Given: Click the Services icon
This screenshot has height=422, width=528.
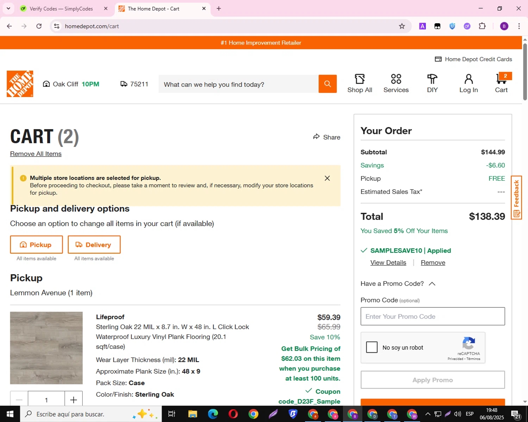Looking at the screenshot, I should point(396,83).
